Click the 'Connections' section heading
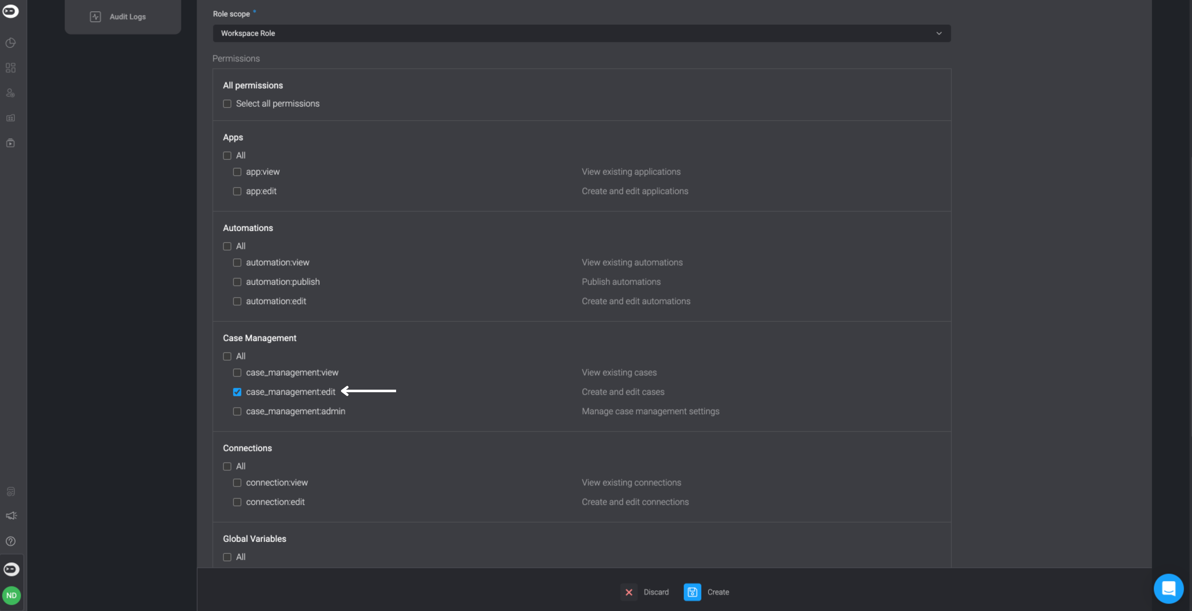 tap(247, 448)
